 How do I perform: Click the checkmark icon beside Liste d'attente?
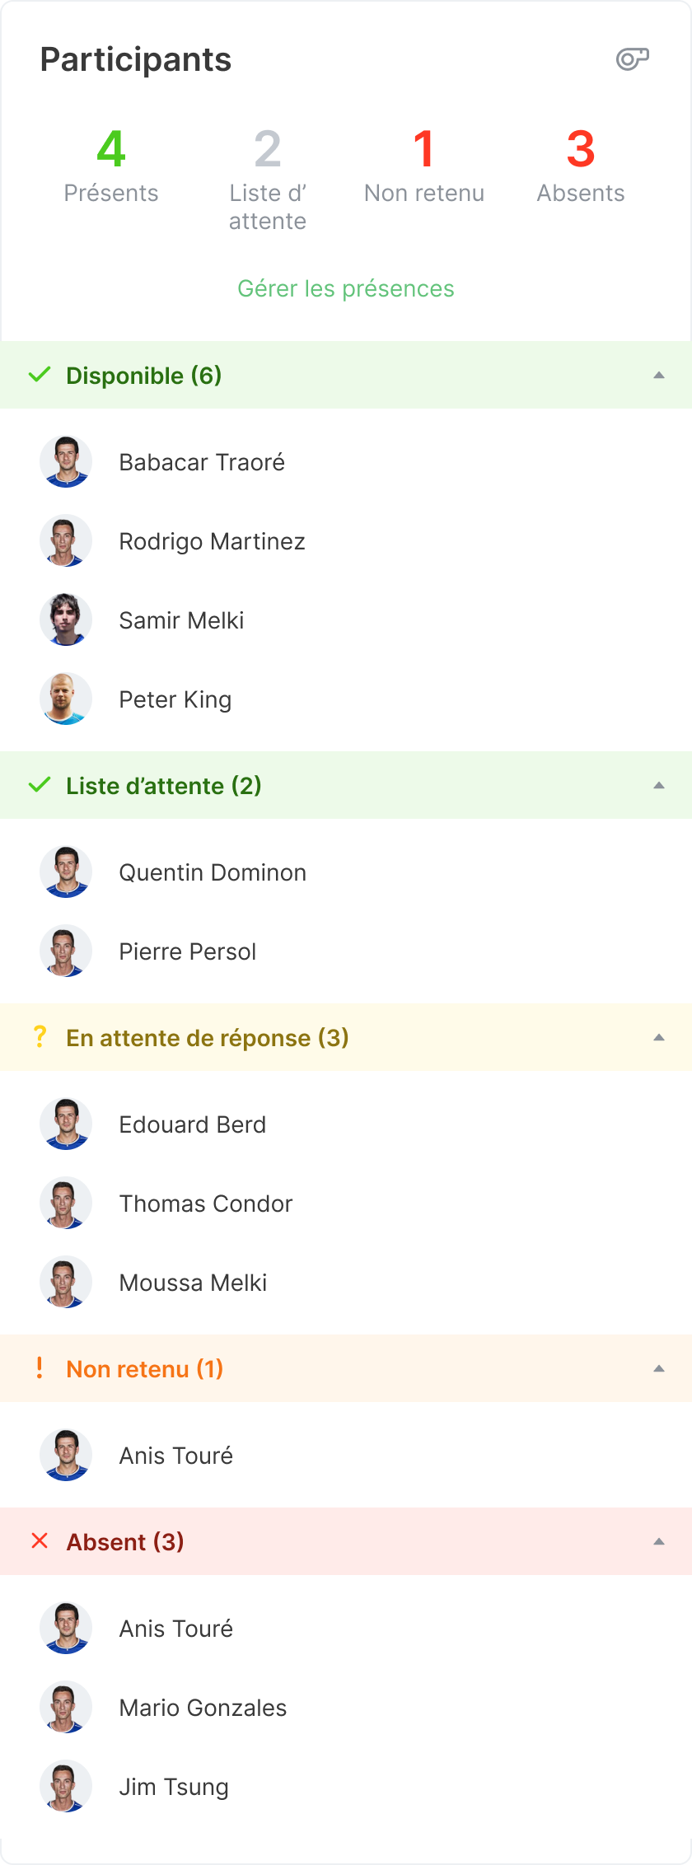click(x=38, y=785)
